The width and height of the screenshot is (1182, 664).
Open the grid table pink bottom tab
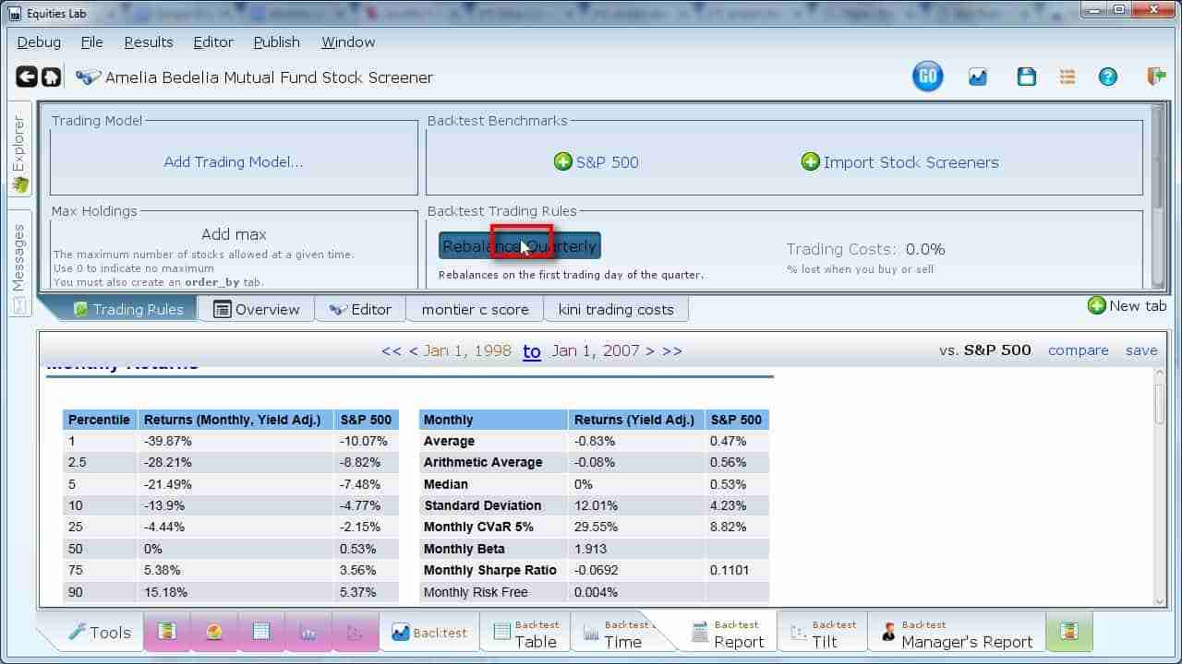261,632
